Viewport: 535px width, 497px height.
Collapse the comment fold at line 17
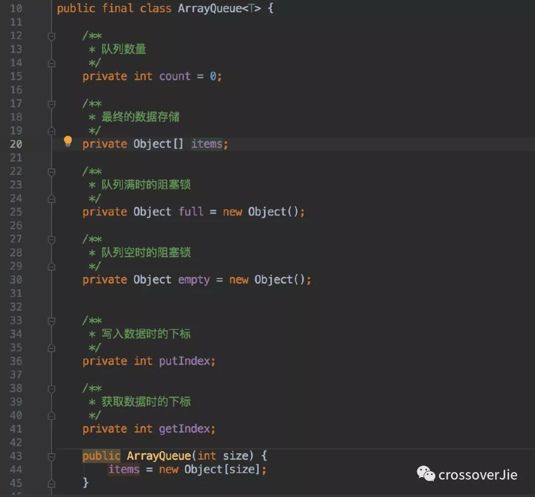point(52,104)
